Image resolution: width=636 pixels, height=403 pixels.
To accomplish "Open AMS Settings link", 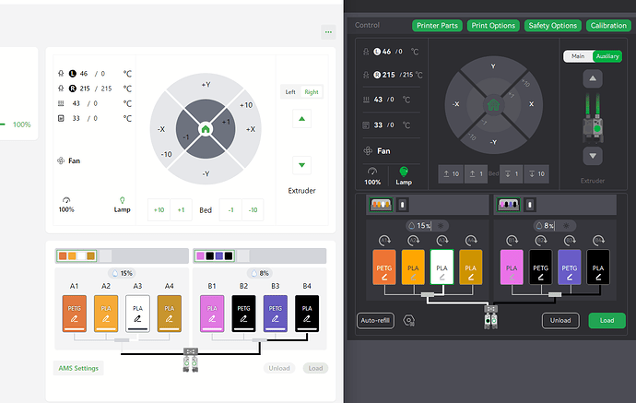I will point(78,368).
